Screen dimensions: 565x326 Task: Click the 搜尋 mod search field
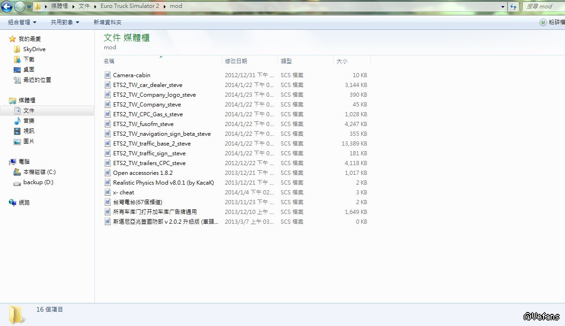542,7
